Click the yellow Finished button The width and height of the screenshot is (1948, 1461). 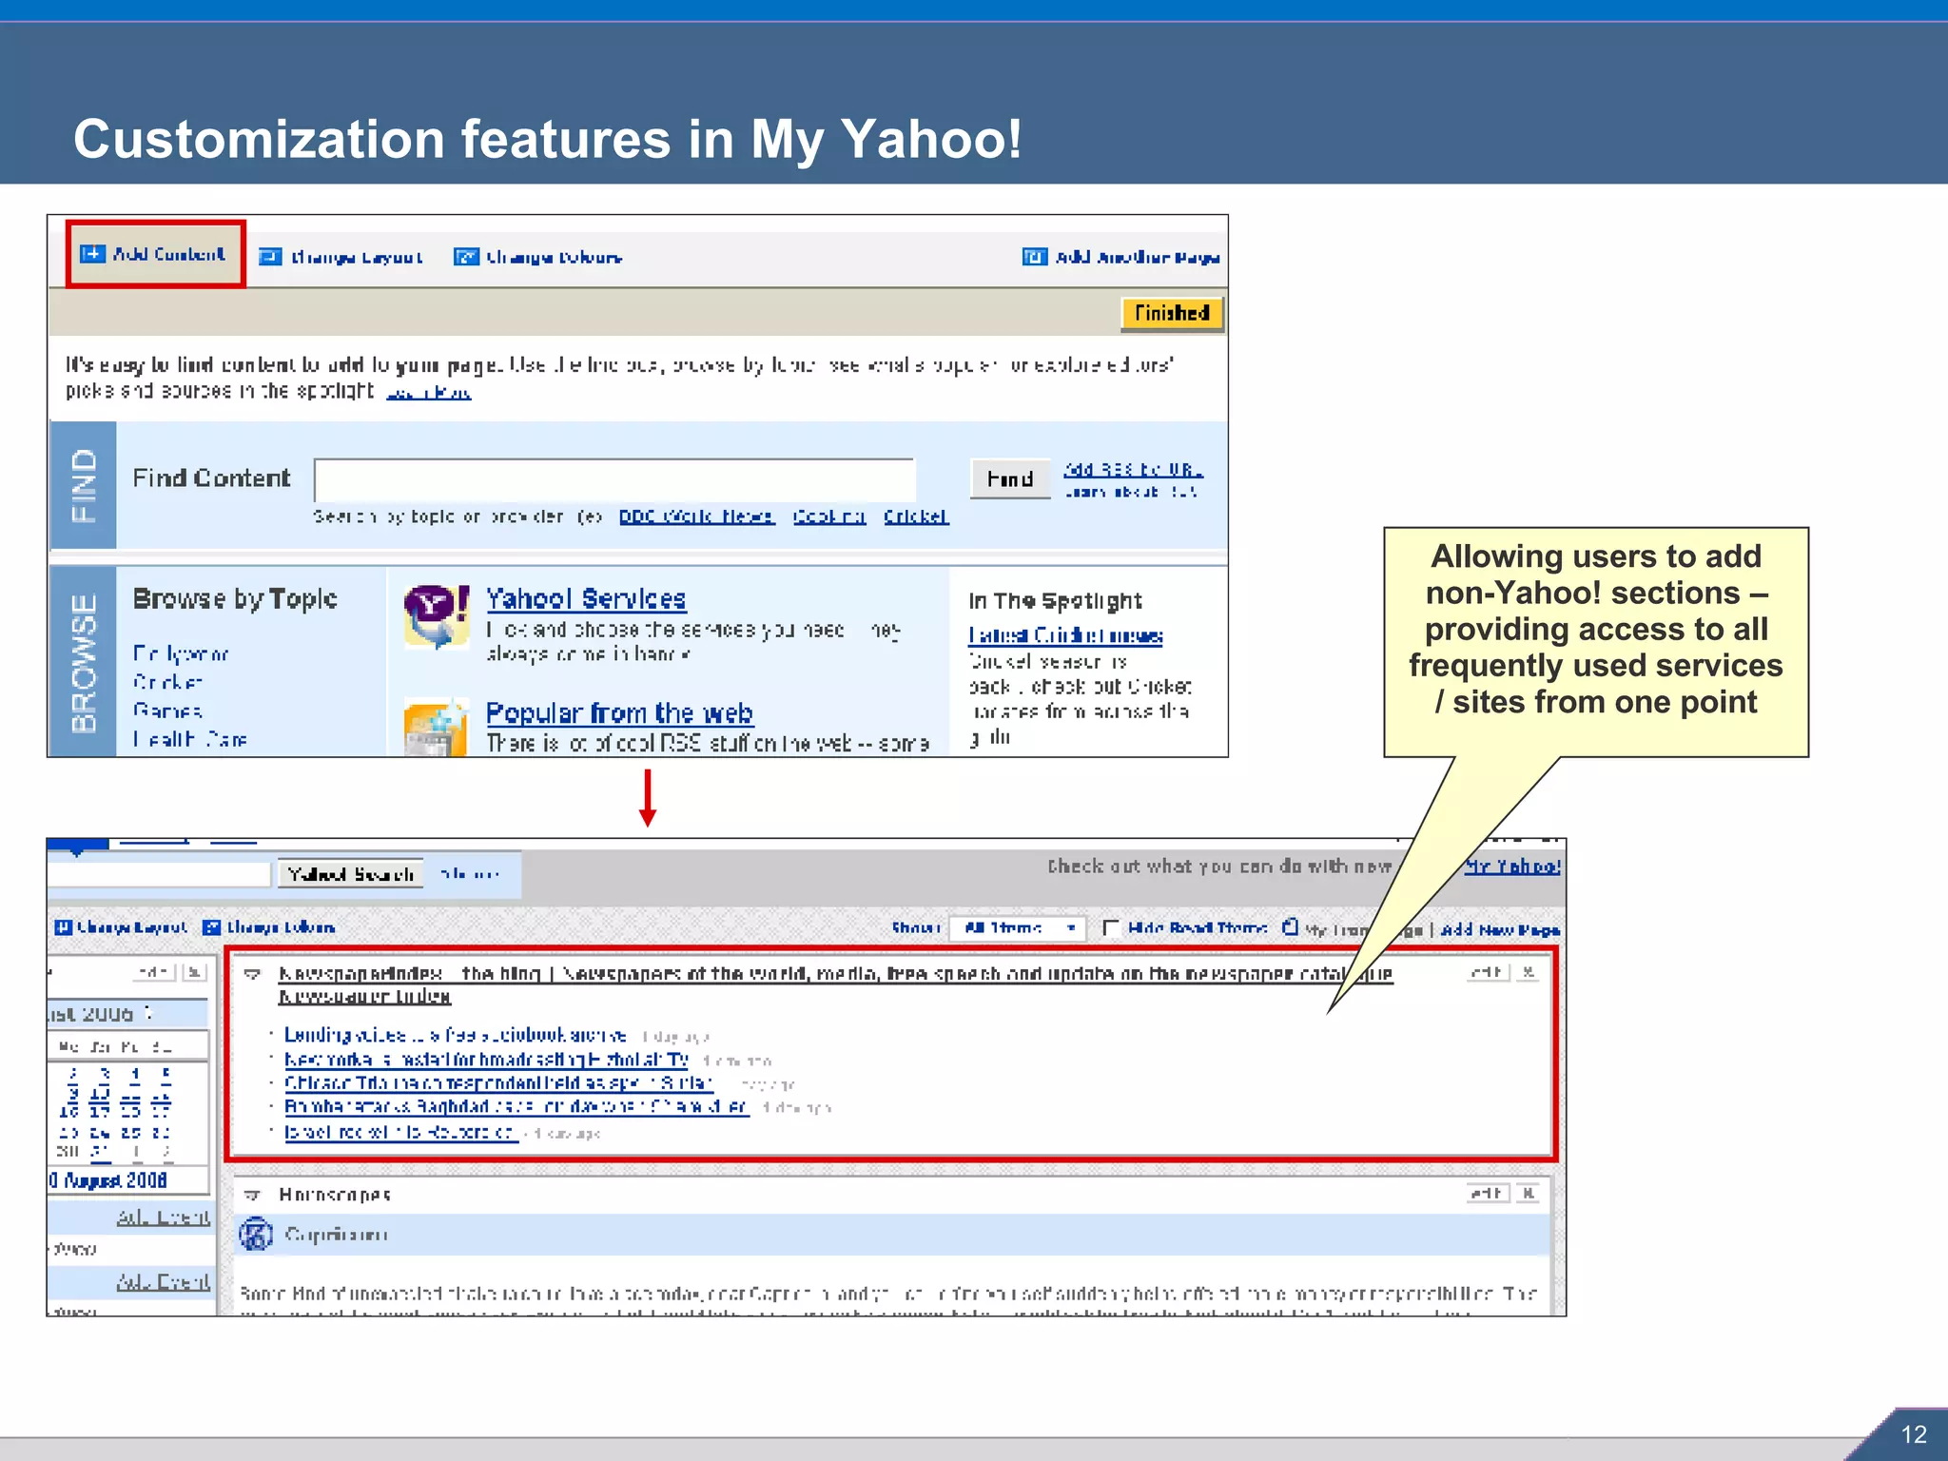[1172, 313]
